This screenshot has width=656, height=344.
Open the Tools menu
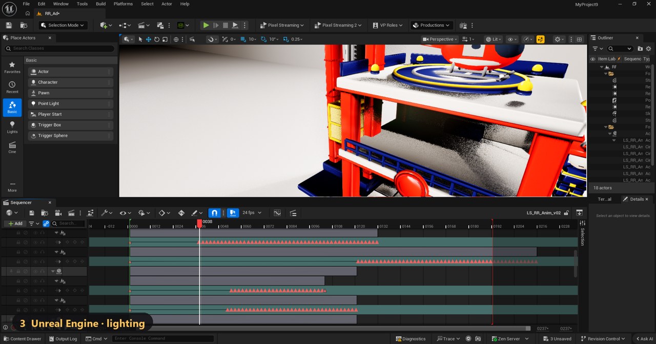pyautogui.click(x=82, y=4)
